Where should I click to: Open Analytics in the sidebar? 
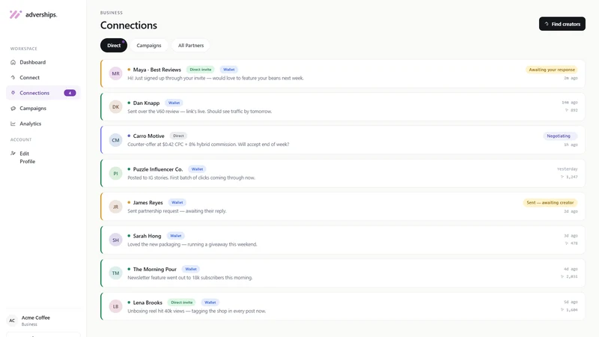tap(43, 124)
